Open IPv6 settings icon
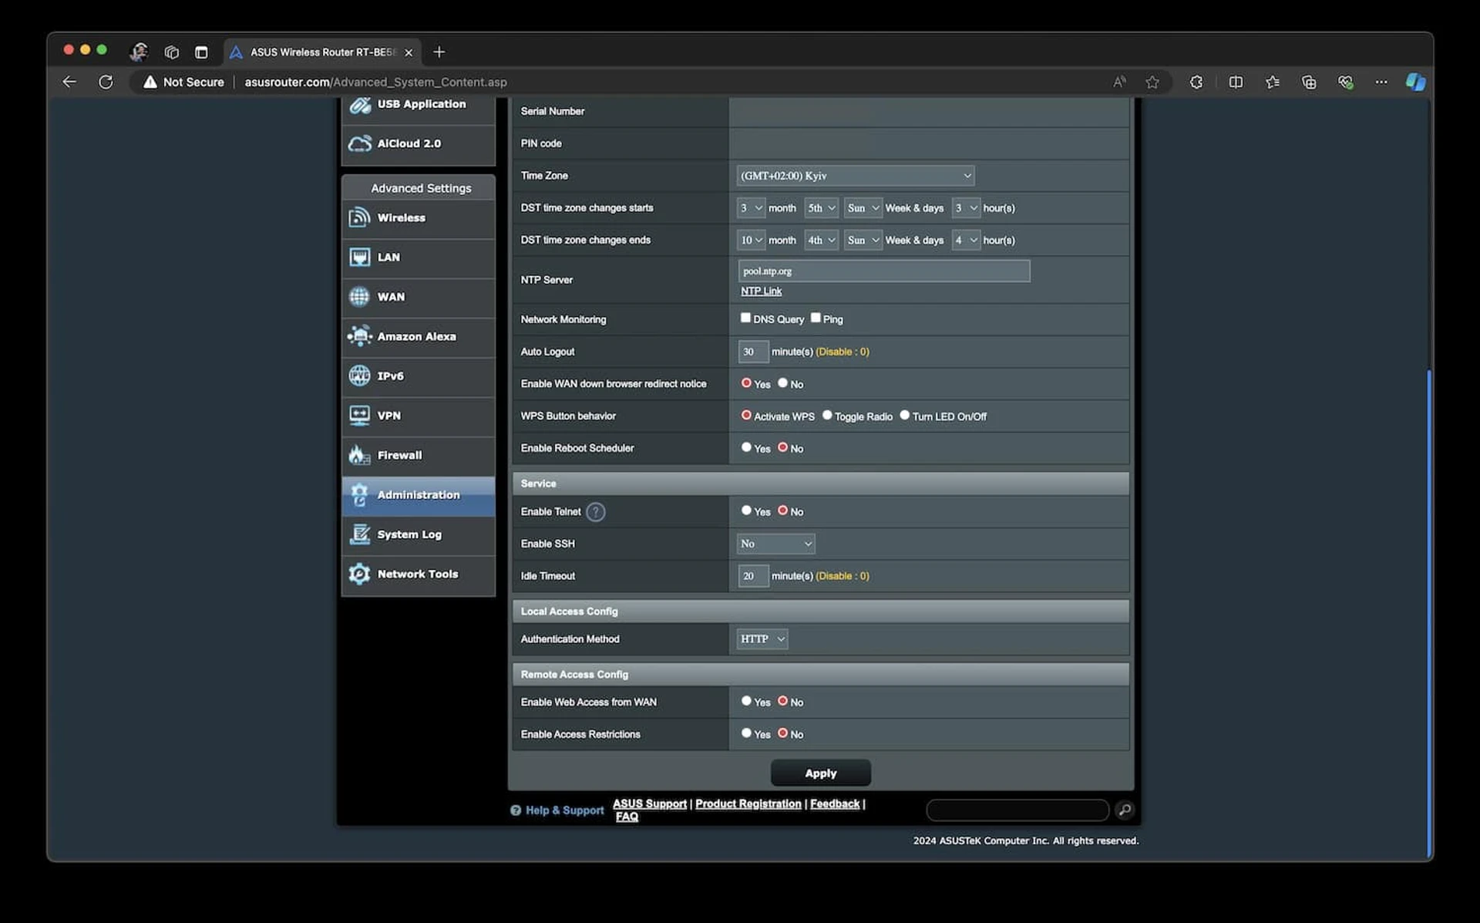The height and width of the screenshot is (923, 1480). (360, 376)
